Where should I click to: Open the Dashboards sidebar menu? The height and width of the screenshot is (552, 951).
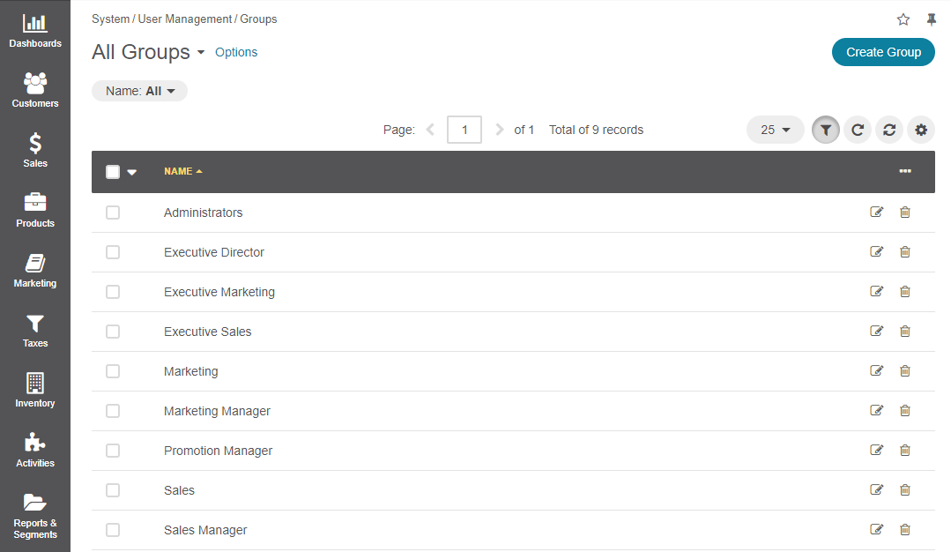point(35,31)
